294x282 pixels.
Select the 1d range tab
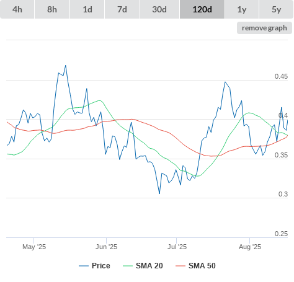tap(87, 9)
